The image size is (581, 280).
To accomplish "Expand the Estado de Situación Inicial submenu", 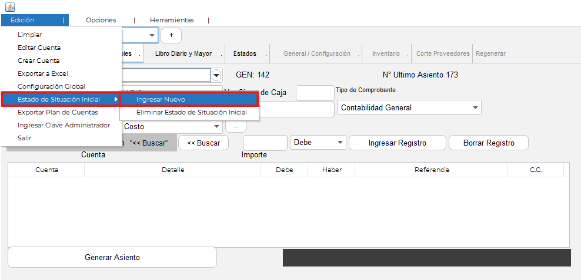I will (60, 99).
